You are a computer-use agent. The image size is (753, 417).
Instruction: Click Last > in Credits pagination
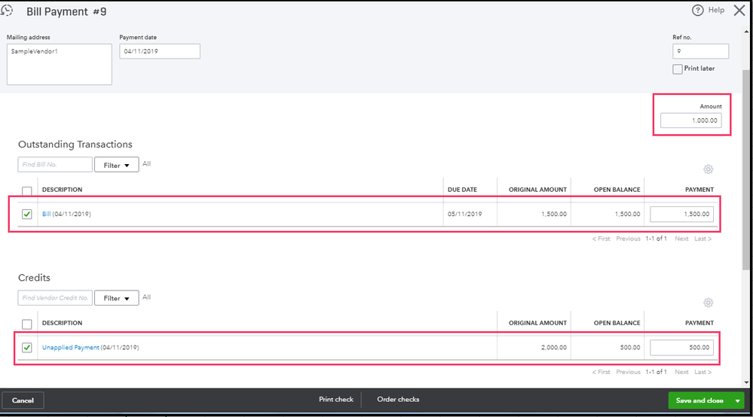click(702, 372)
